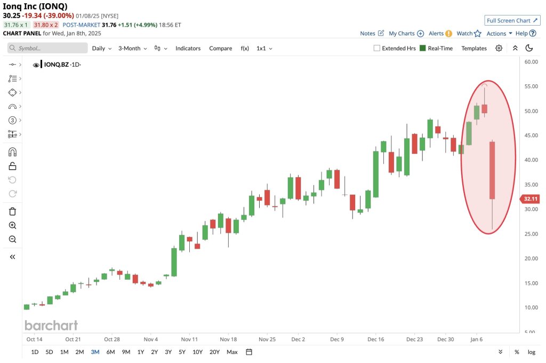This screenshot has height=363, width=546.
Task: Toggle the Real-Time checkbox
Action: 423,48
